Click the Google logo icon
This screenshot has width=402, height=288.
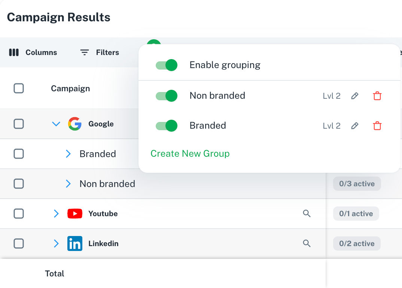(75, 124)
